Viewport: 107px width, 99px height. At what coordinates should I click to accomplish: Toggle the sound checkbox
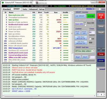pyautogui.click(x=98, y=69)
